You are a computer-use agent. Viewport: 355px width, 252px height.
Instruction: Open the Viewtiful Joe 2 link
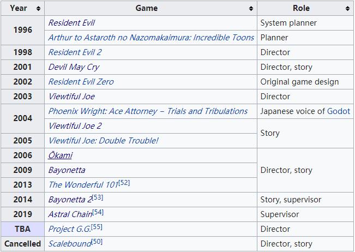point(75,126)
